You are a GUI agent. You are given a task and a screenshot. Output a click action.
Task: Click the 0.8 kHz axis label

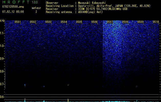click(x=2, y=71)
